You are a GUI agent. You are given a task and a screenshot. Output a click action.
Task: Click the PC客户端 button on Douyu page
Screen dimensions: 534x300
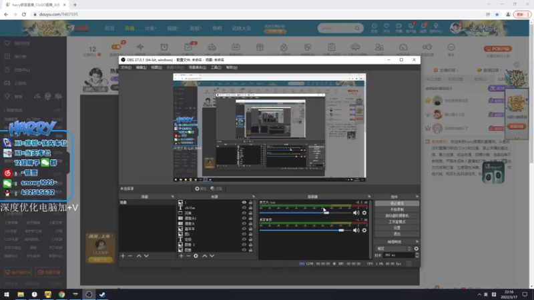(x=497, y=49)
